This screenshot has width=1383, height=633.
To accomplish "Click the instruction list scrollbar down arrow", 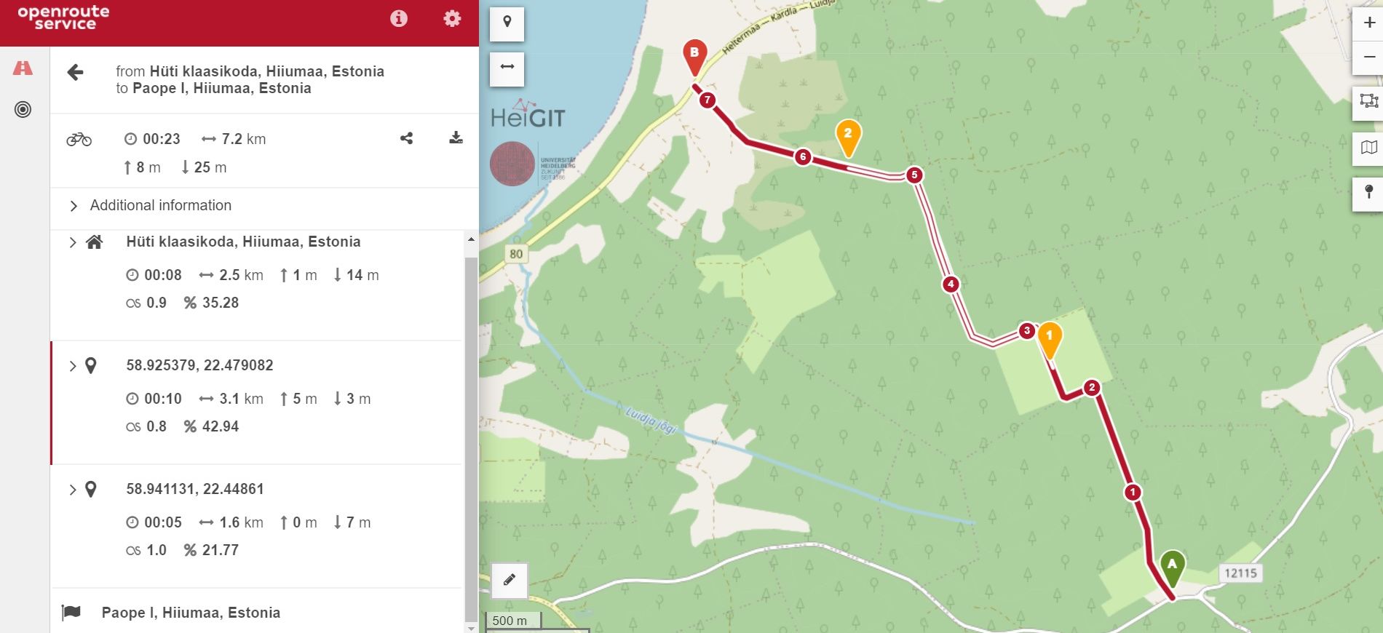I will pos(471,627).
